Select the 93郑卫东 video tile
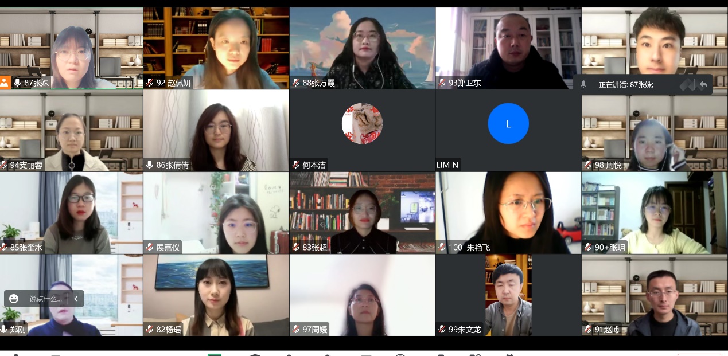 click(508, 48)
